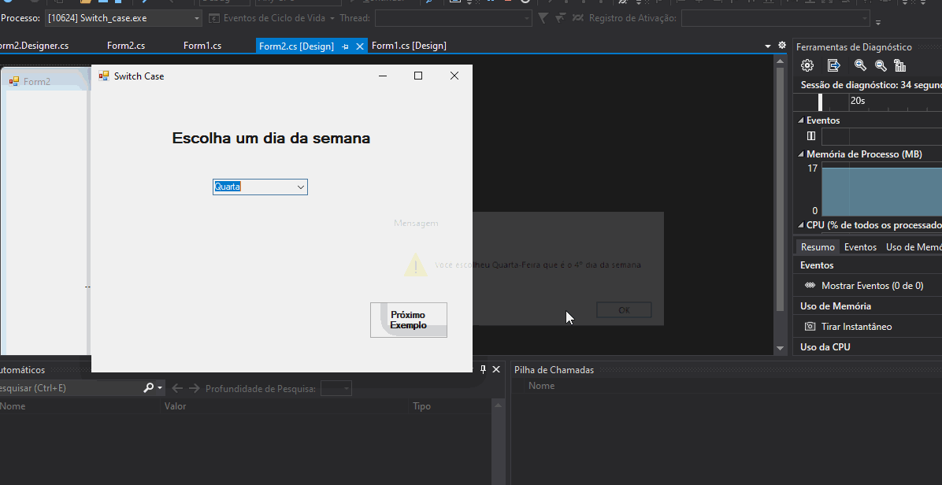This screenshot has width=942, height=485.
Task: Open Diagnostic Tools settings gear
Action: [807, 65]
